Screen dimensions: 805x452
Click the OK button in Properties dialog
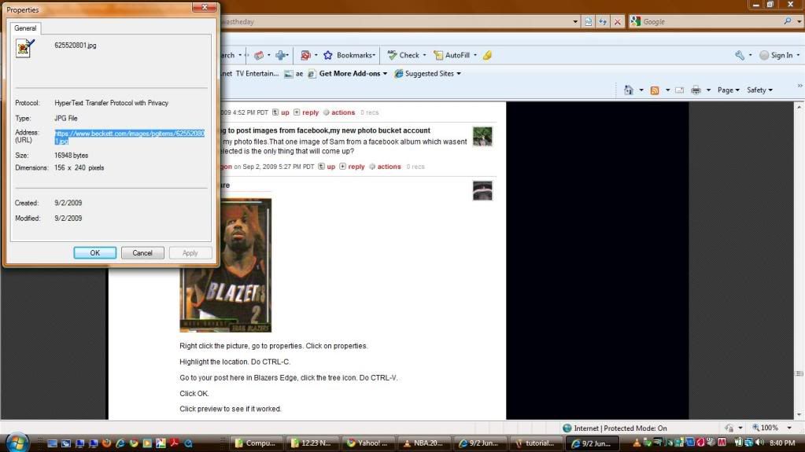[x=95, y=253]
